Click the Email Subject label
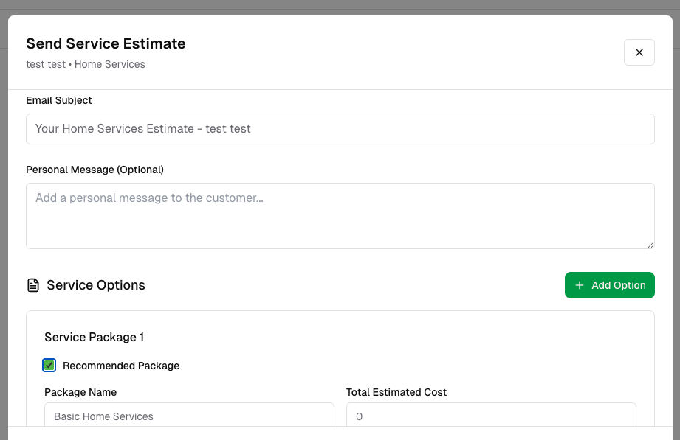Image resolution: width=680 pixels, height=440 pixels. pyautogui.click(x=58, y=100)
